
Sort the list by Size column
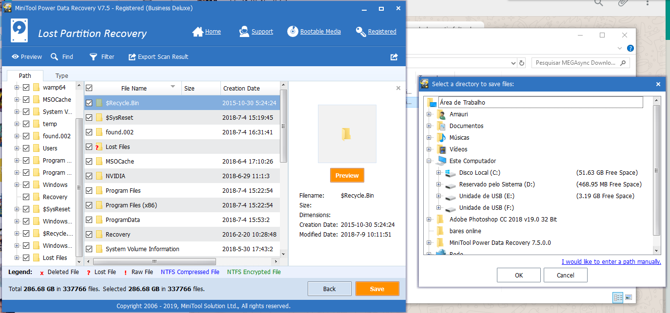(201, 88)
